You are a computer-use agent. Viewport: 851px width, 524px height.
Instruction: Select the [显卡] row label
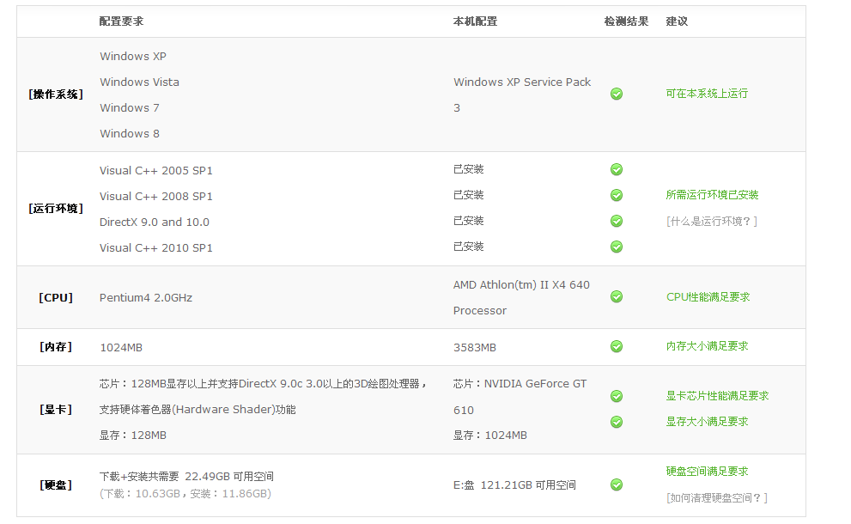tap(56, 410)
